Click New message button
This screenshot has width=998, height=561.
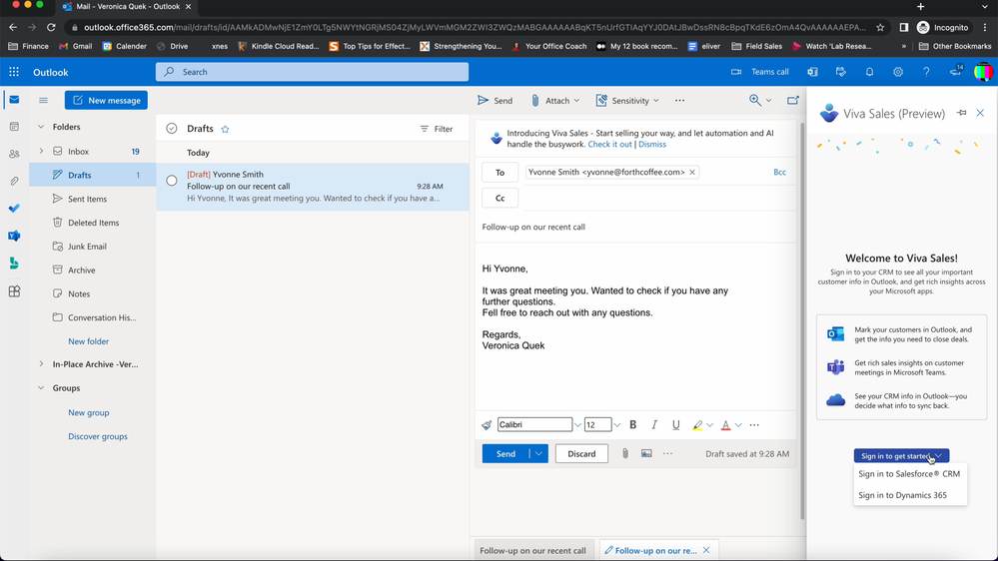[x=106, y=100]
